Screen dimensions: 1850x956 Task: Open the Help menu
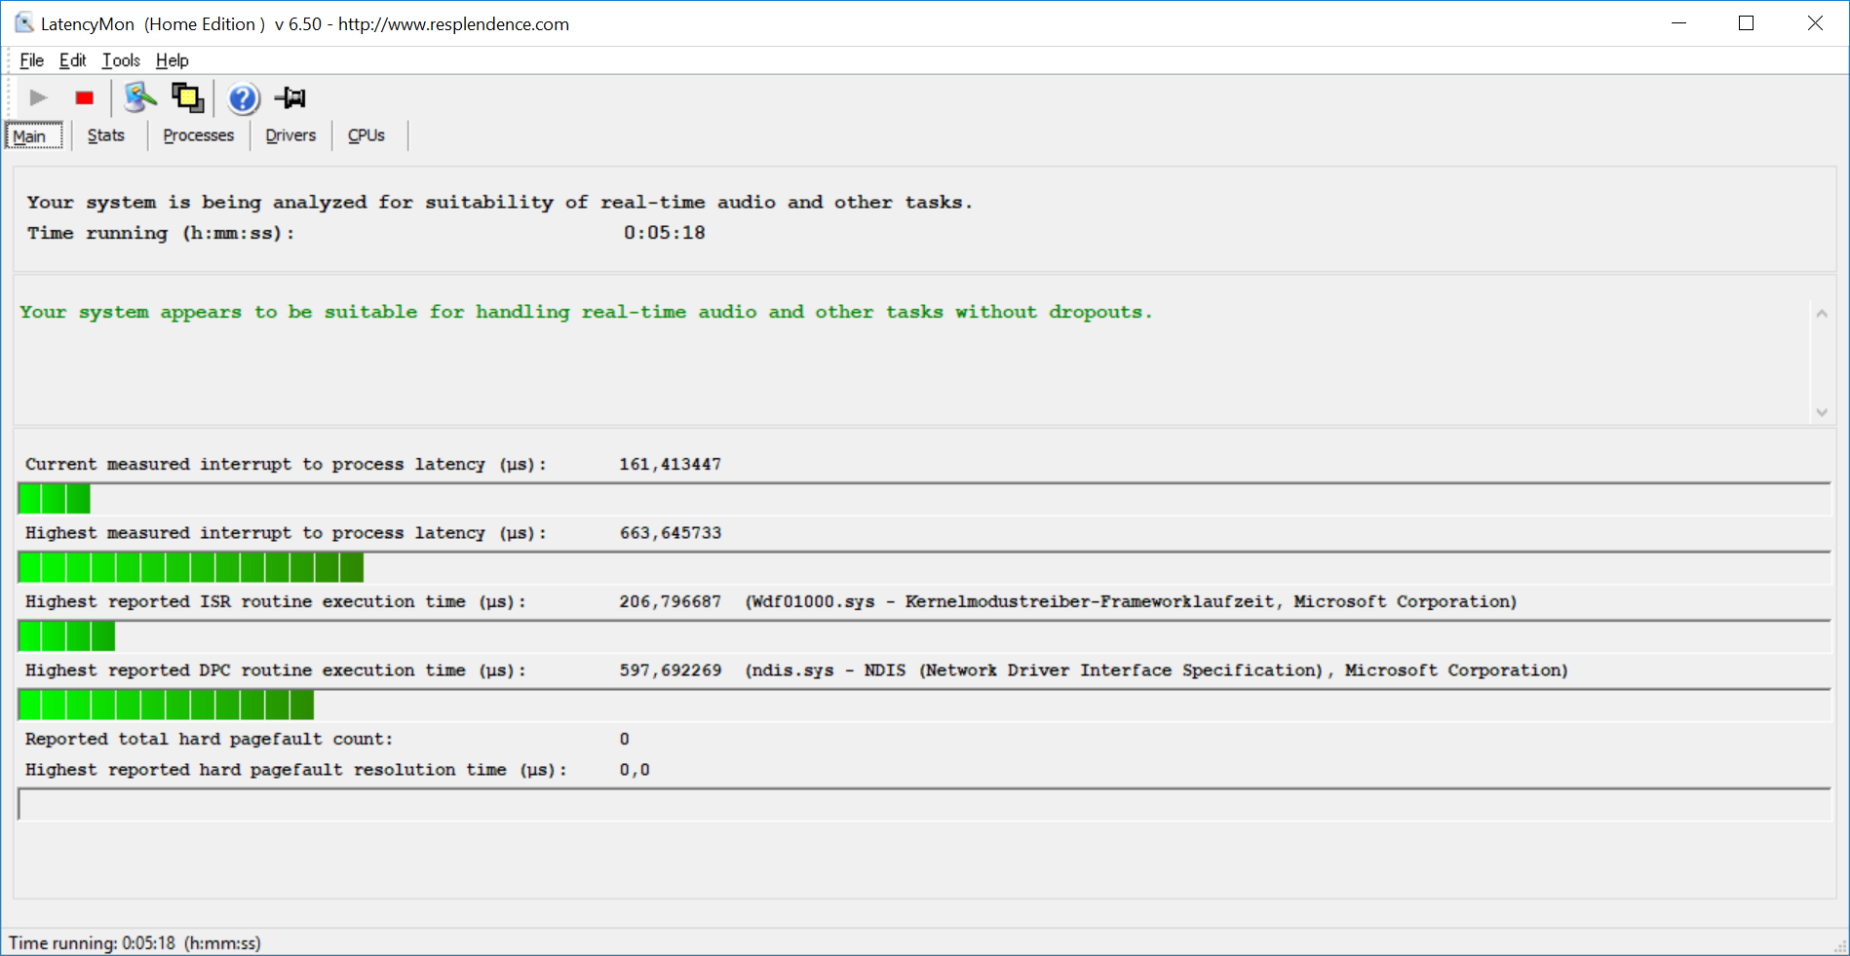pyautogui.click(x=173, y=60)
